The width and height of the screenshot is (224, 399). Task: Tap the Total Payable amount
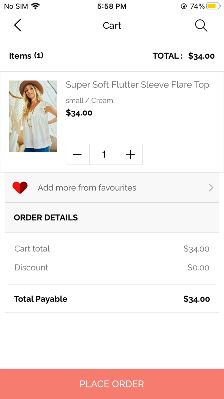click(196, 299)
